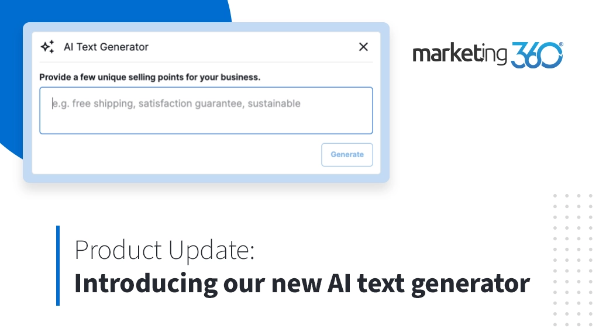This screenshot has width=599, height=332.
Task: Click the "Product Update:" heading text
Action: tap(164, 251)
